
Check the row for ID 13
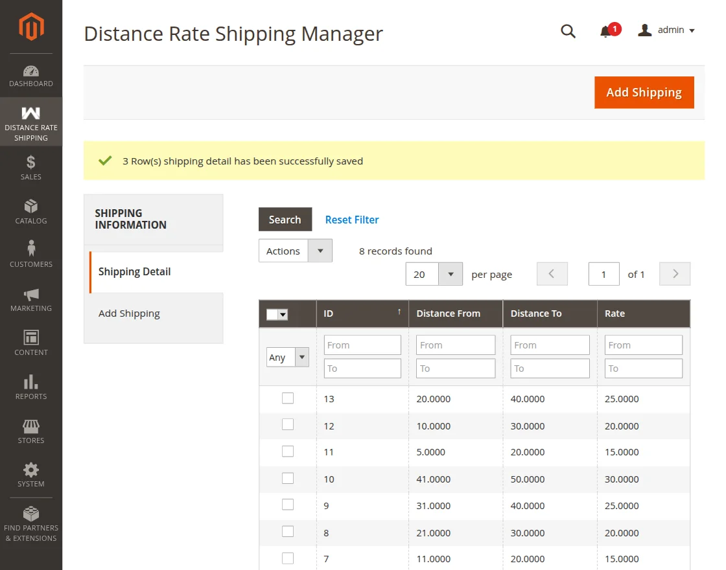(288, 398)
